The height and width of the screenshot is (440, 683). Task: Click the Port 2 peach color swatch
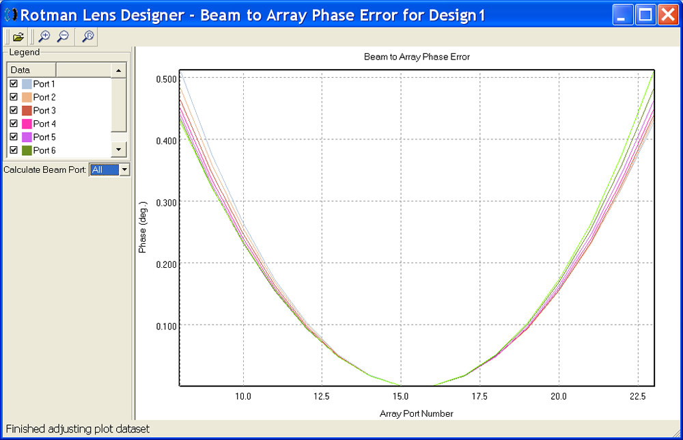point(27,97)
